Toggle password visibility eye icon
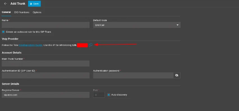239x111 pixels. (x=177, y=75)
